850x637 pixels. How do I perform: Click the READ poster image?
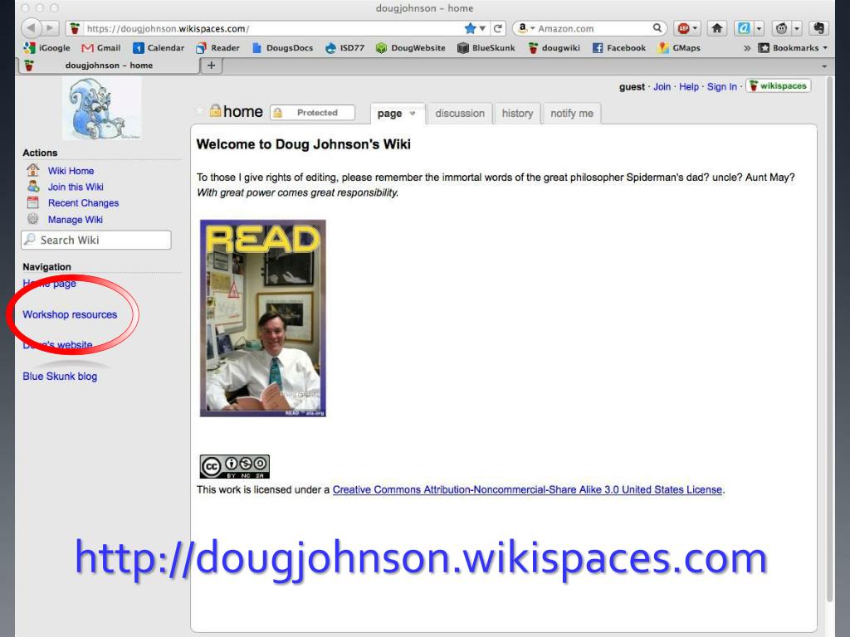[263, 318]
